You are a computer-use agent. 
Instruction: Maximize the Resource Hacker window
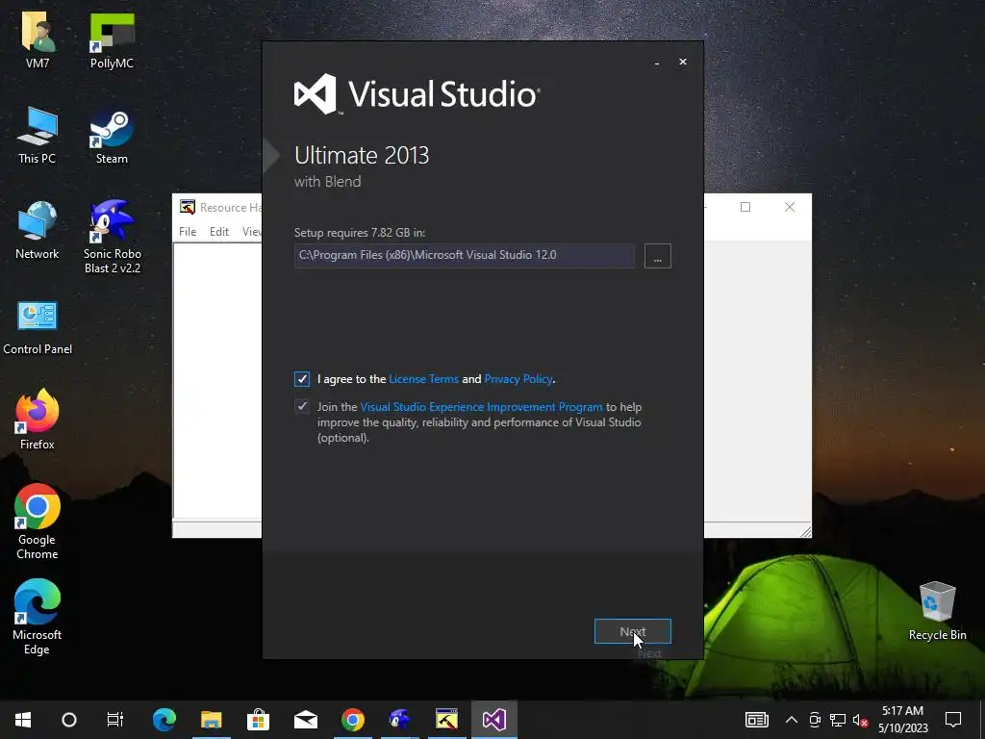[745, 208]
